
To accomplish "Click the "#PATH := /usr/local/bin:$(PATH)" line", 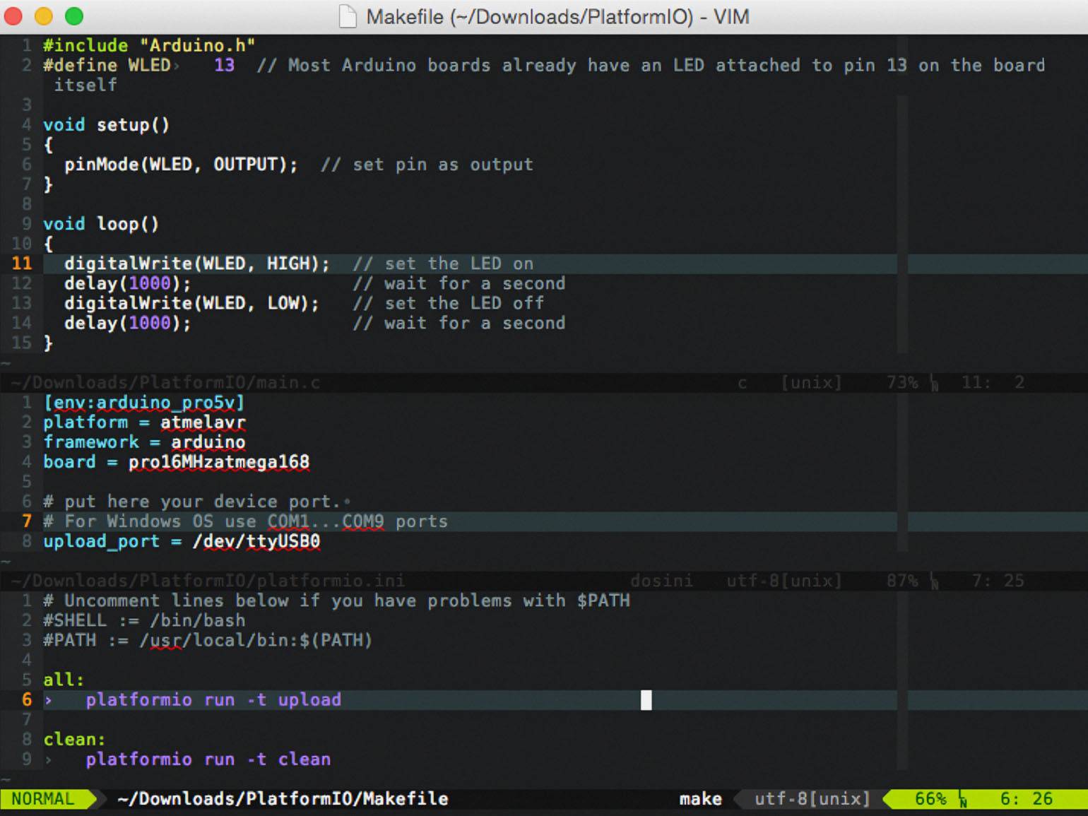I will (208, 640).
